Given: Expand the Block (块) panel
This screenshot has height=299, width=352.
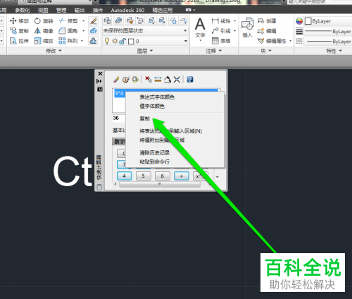Looking at the screenshot, I should click(266, 51).
